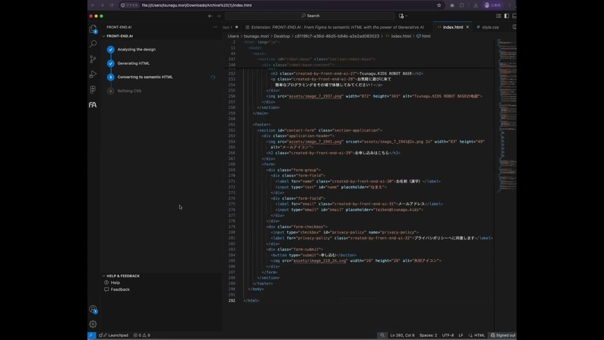Bookmark the page with the star icon
Viewport: 604px width, 340px height.
coord(439,5)
